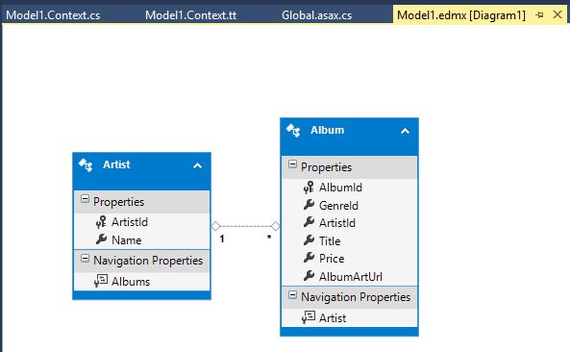Select the ArtistId key icon in Artist entity
Screen dimensions: 570x352
point(101,222)
